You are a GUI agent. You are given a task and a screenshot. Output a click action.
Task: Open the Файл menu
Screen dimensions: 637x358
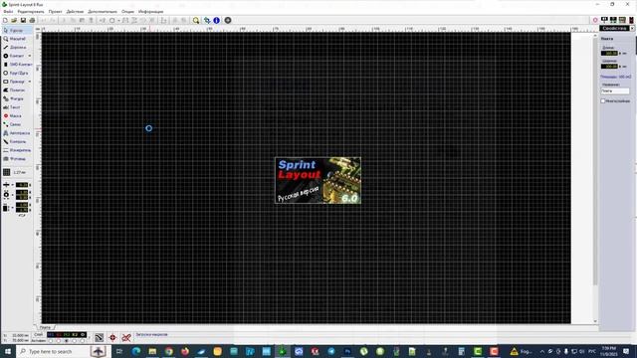point(8,12)
